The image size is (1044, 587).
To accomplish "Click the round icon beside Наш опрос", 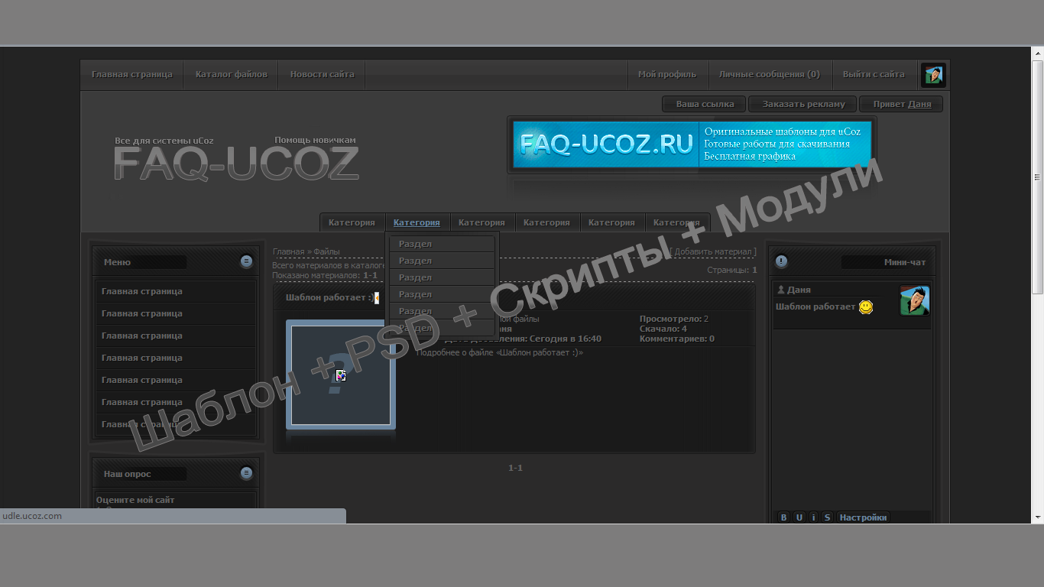I will [246, 473].
